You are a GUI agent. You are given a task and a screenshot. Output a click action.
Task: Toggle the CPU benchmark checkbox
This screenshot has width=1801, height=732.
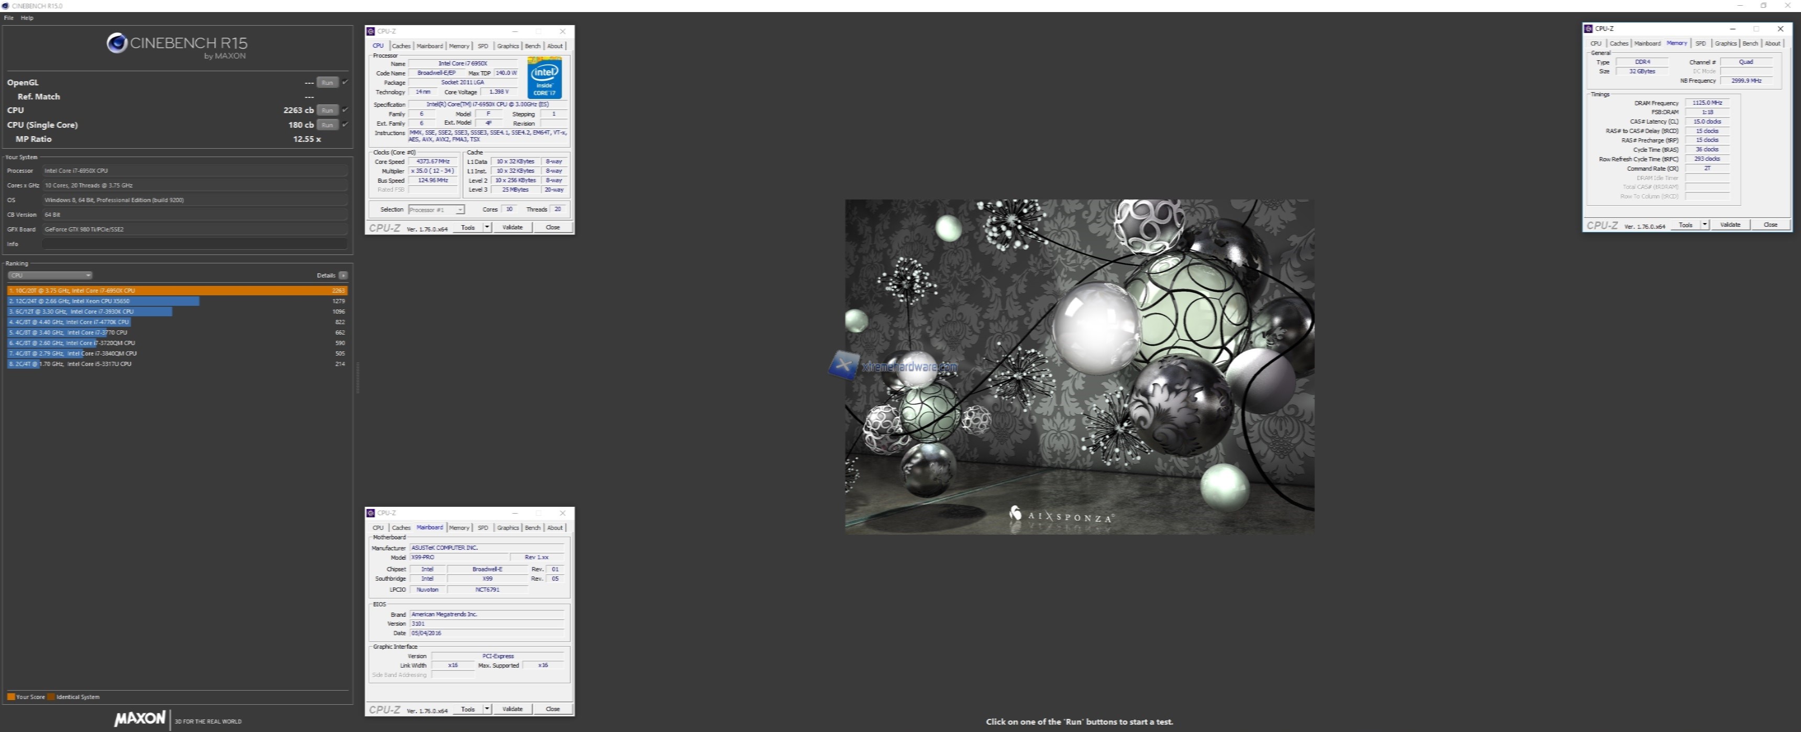pyautogui.click(x=346, y=110)
